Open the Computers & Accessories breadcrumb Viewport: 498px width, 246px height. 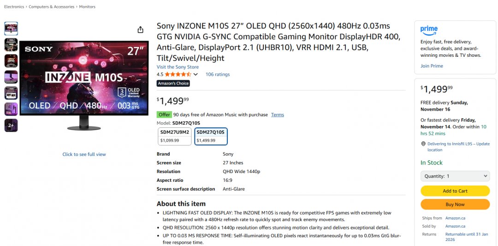click(x=52, y=7)
